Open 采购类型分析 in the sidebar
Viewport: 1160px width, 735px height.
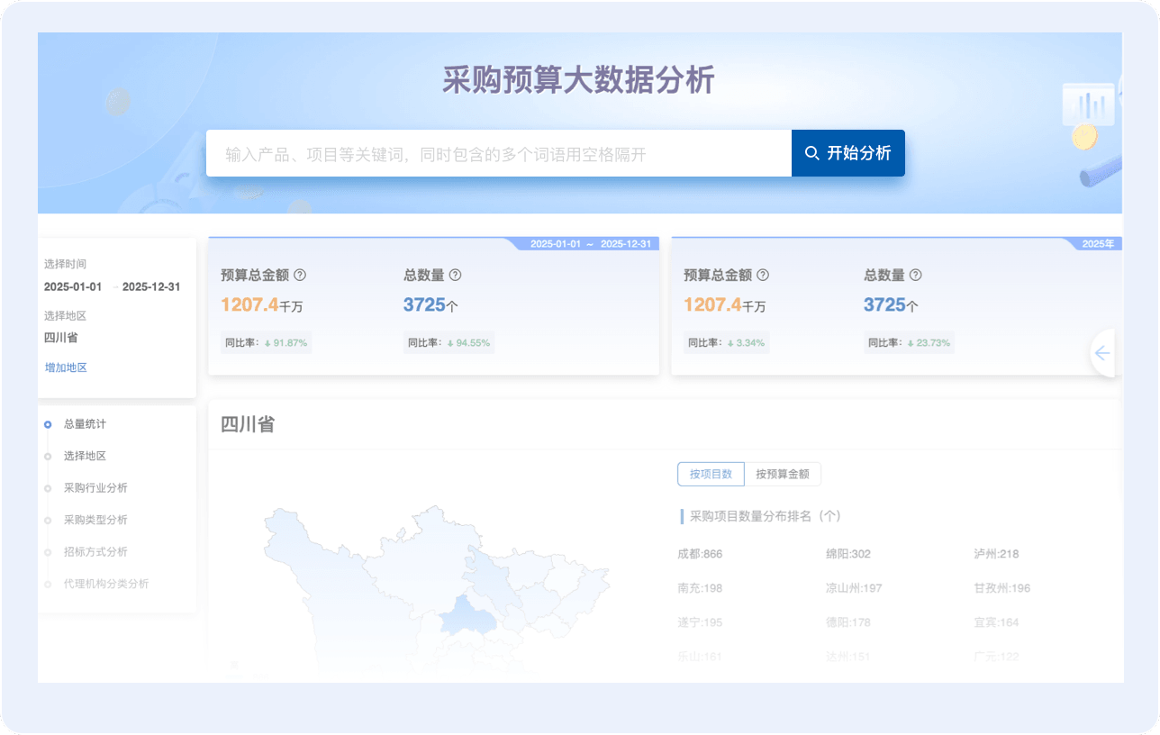[95, 521]
